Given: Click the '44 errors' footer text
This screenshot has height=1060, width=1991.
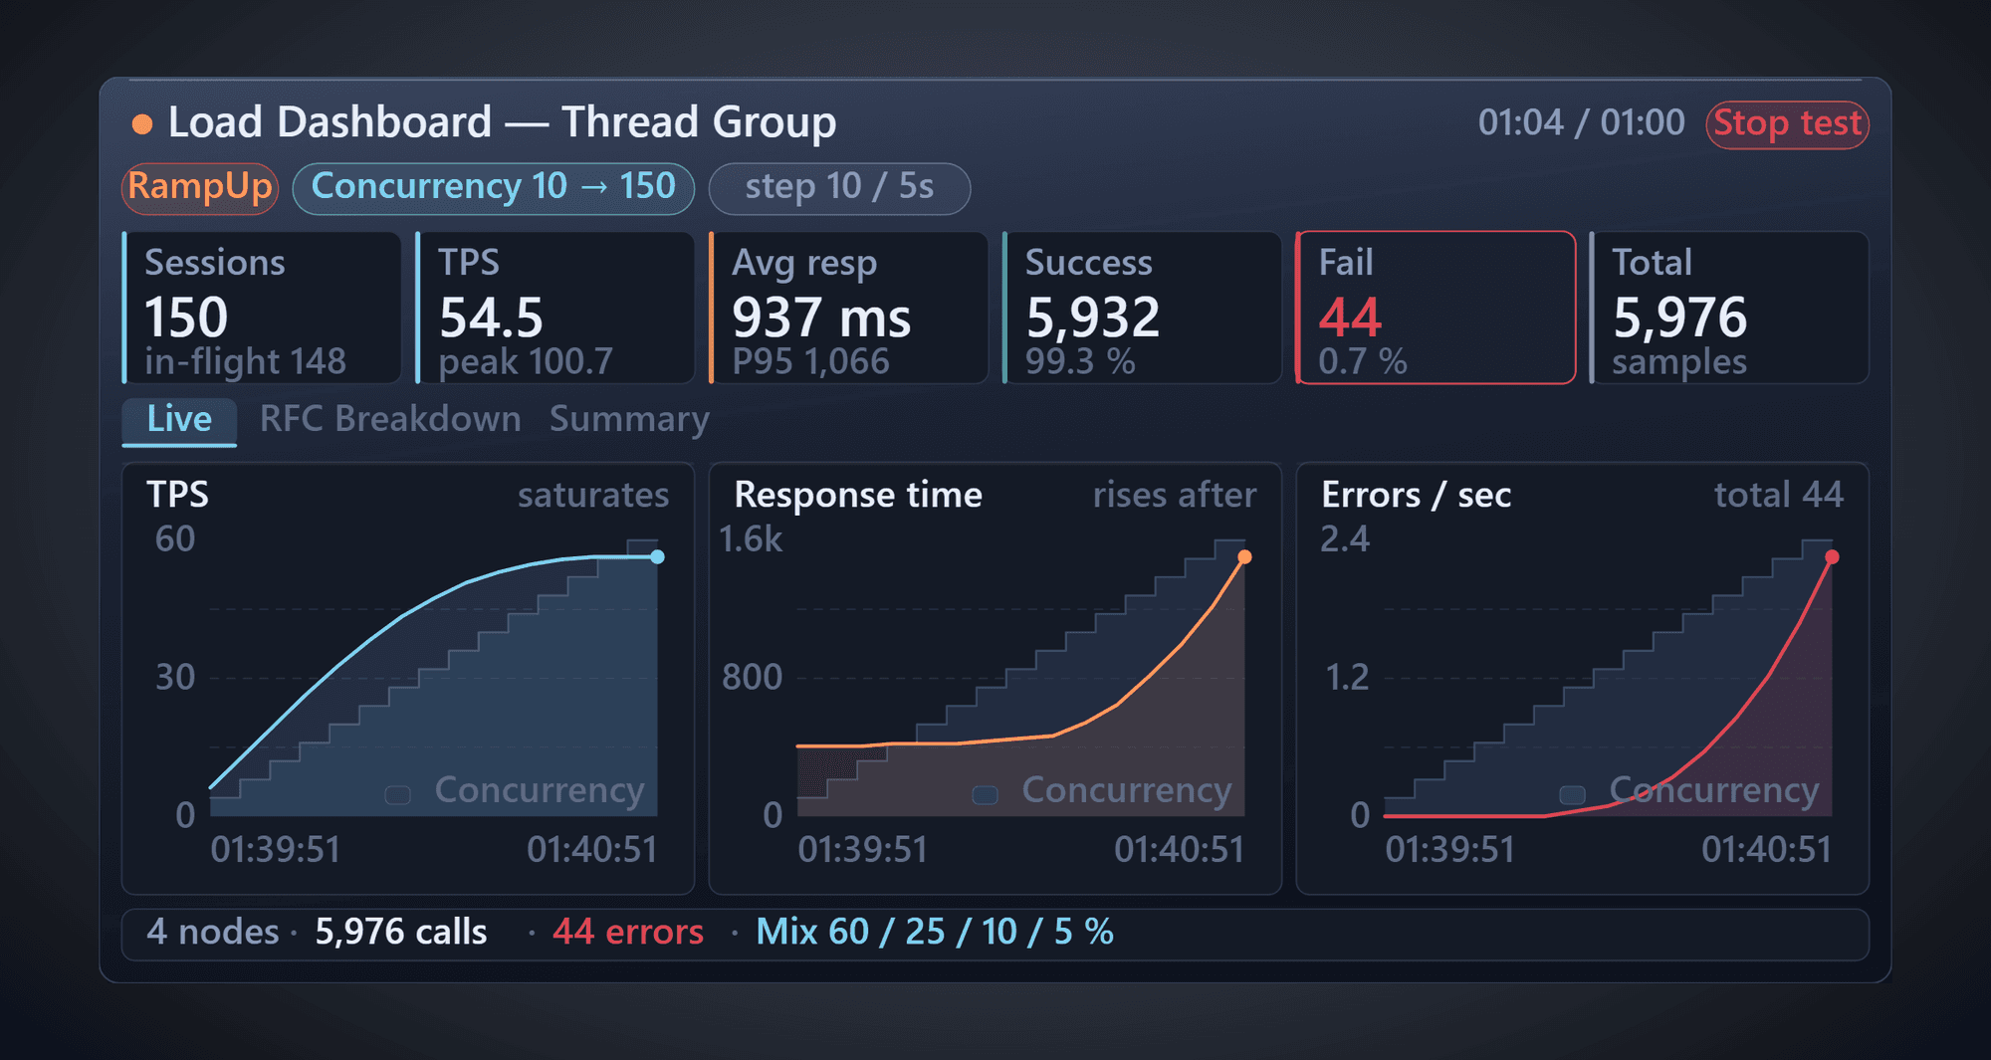Looking at the screenshot, I should tap(628, 933).
